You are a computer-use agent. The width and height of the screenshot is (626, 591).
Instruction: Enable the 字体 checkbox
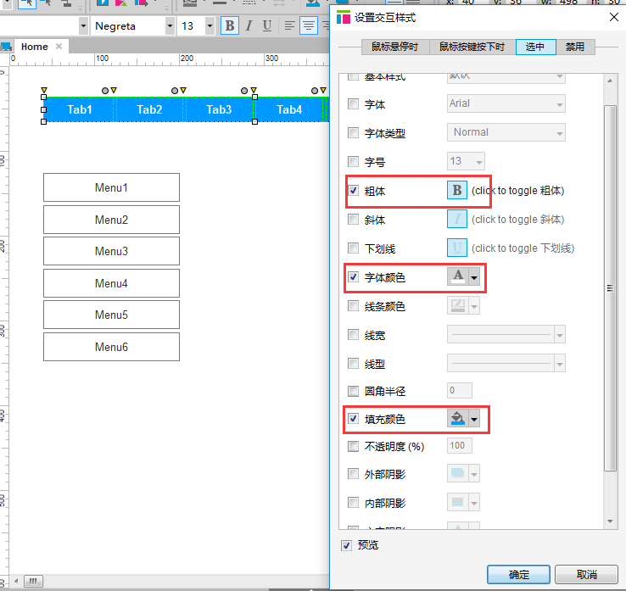point(354,104)
